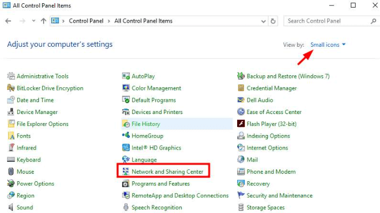Click All Control Panel Items breadcrumb
The height and width of the screenshot is (213, 380).
click(x=143, y=21)
